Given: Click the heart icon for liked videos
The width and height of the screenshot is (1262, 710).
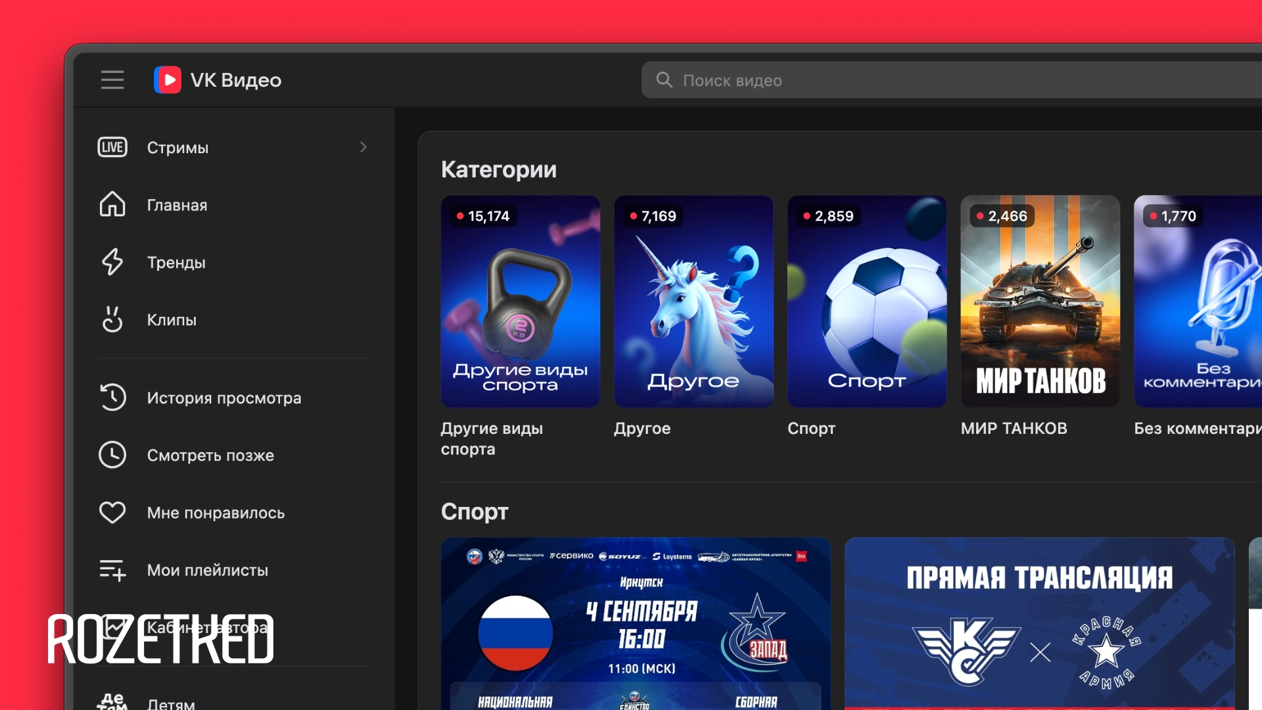Looking at the screenshot, I should tap(112, 513).
